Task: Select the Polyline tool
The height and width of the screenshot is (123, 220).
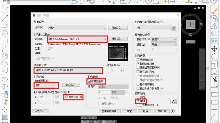Action: tap(5, 26)
